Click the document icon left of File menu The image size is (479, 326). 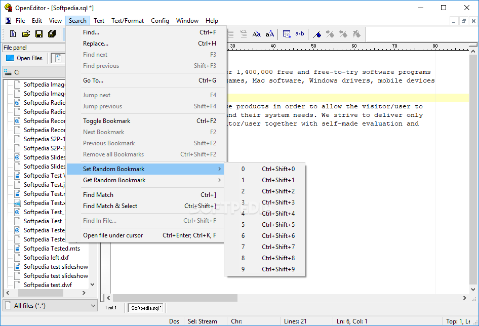[9, 20]
